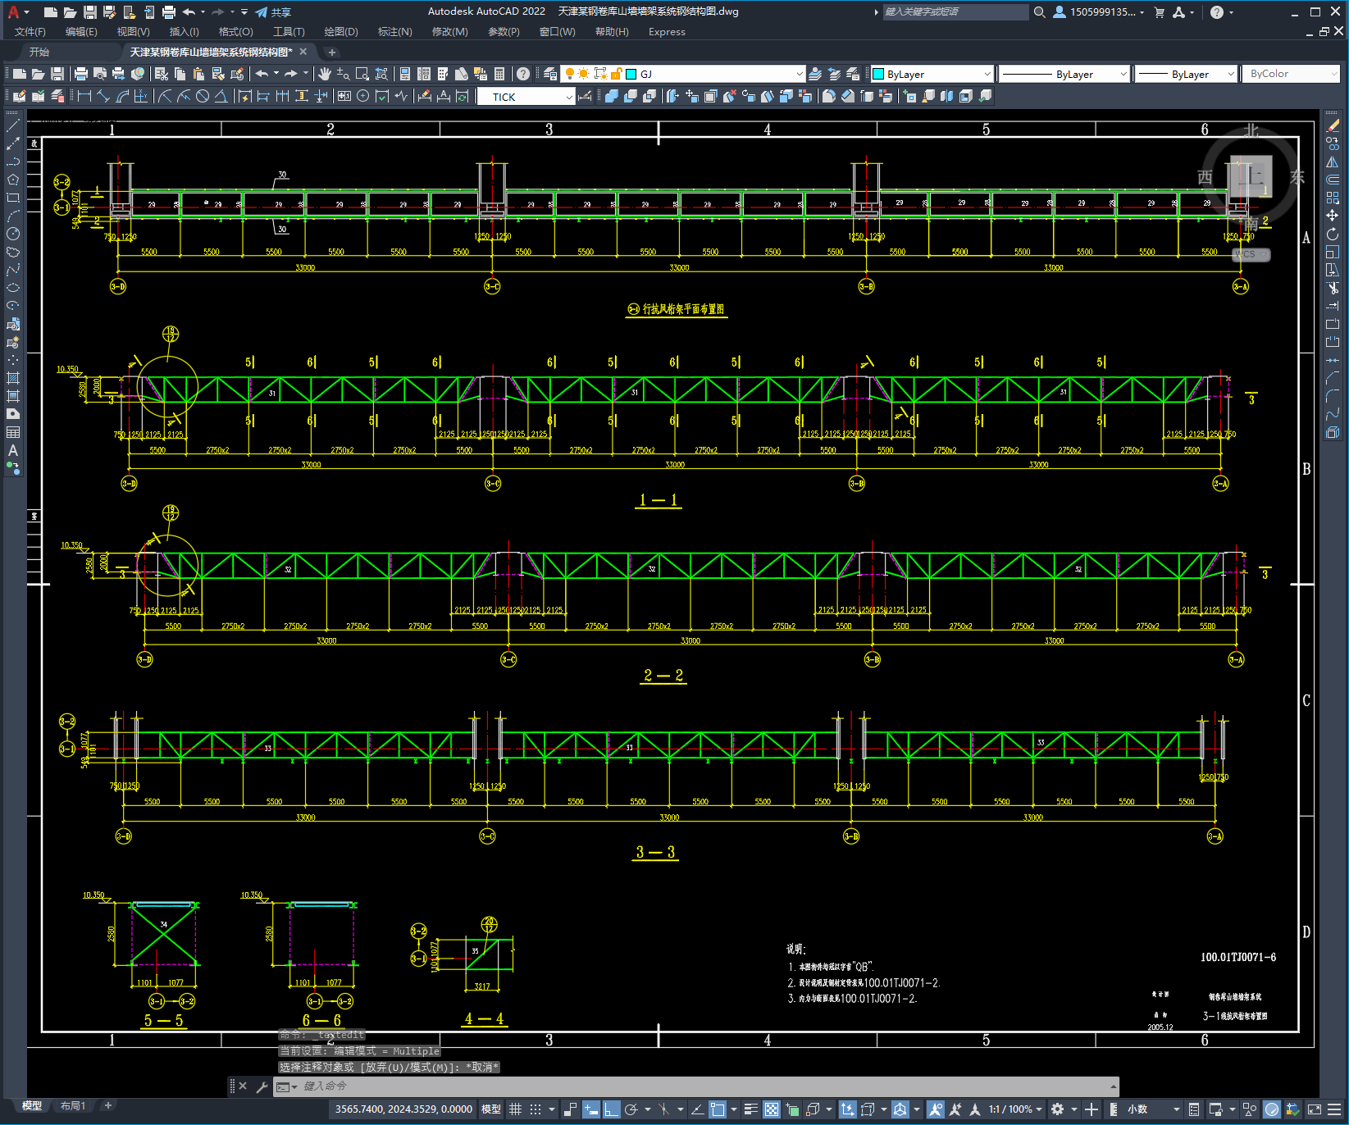Select the Move tool in modify toolbar
1349x1125 pixels.
(1333, 216)
